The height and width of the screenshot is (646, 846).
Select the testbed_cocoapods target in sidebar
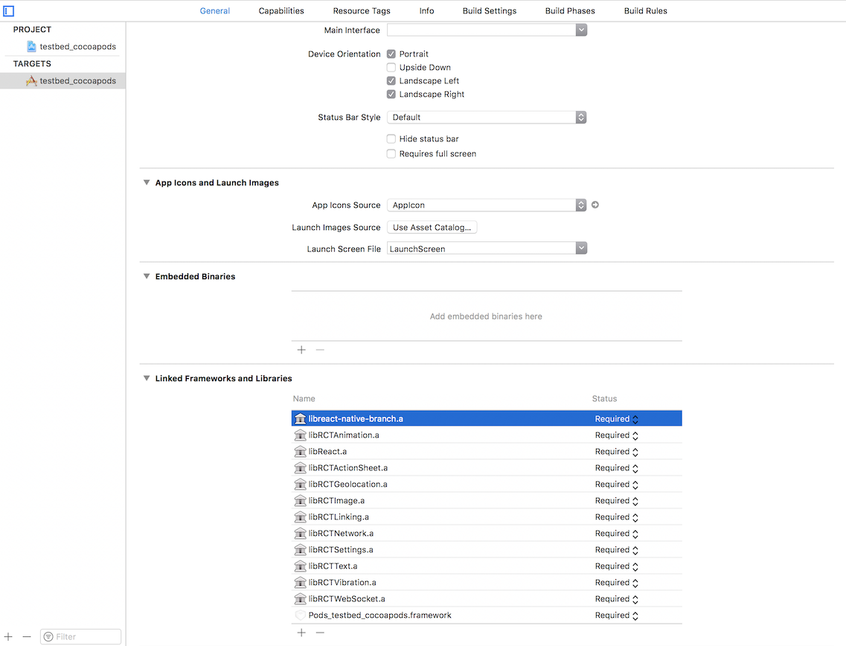[77, 80]
